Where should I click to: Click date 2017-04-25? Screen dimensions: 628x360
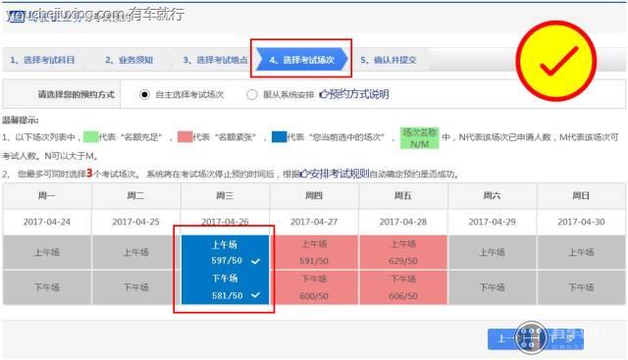(x=135, y=222)
